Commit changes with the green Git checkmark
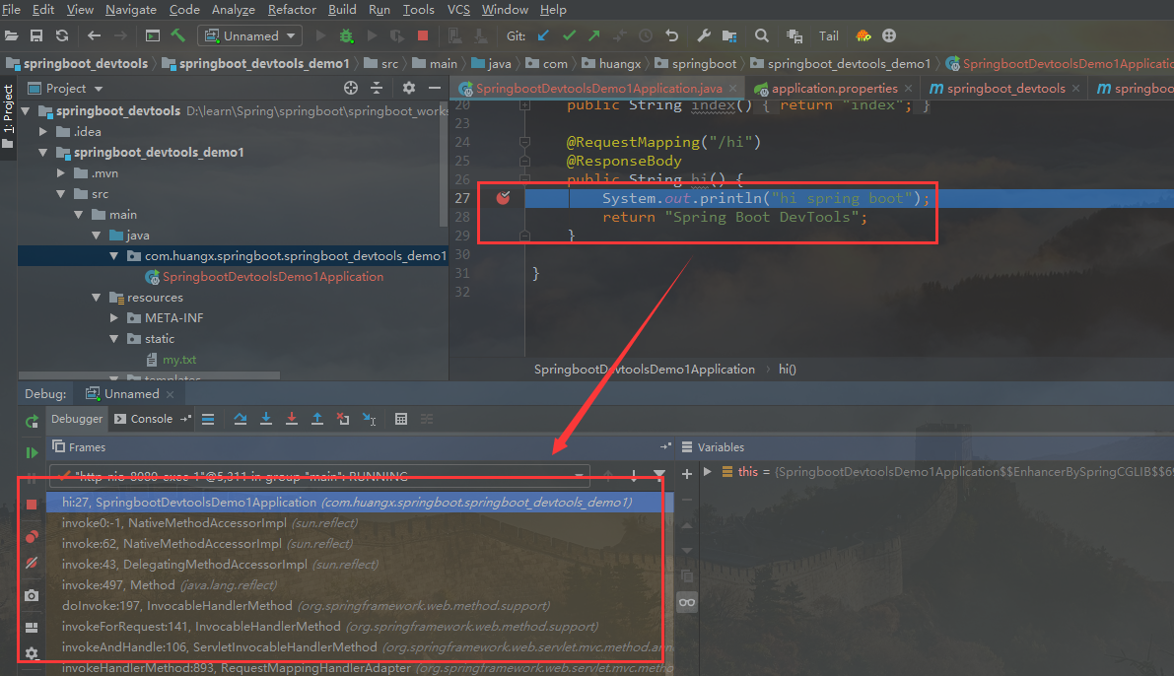Viewport: 1174px width, 676px height. point(569,35)
